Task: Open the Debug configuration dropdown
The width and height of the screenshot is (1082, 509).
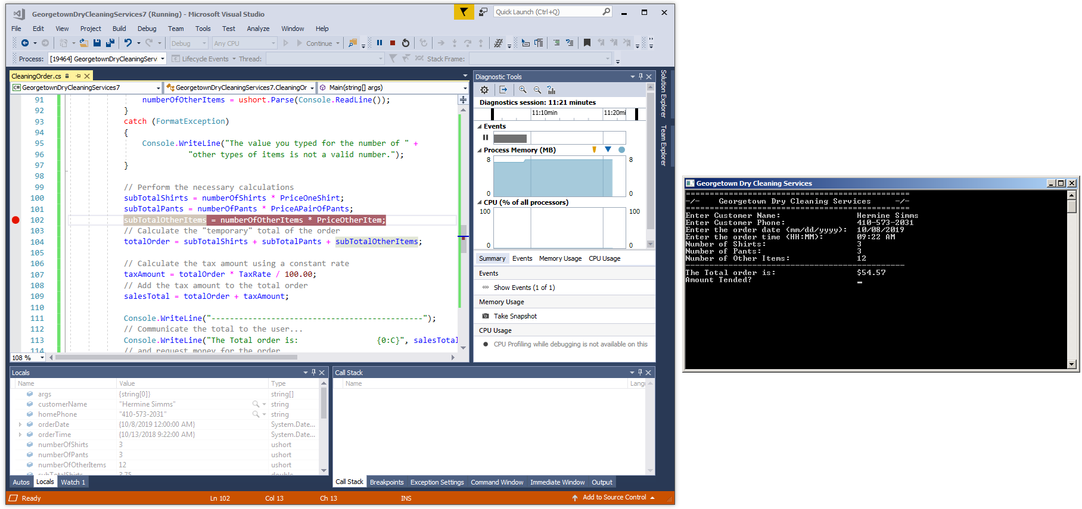Action: [x=188, y=43]
